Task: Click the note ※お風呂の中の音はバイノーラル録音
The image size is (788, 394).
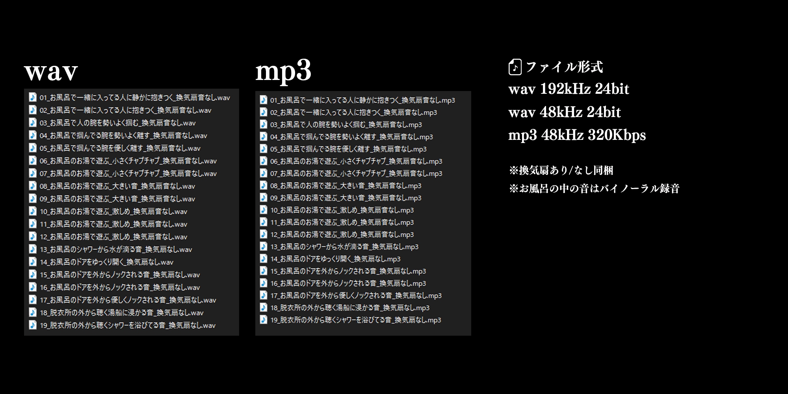Action: point(594,188)
